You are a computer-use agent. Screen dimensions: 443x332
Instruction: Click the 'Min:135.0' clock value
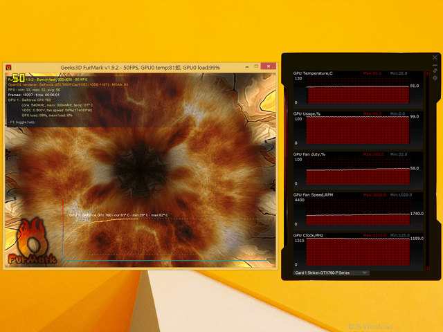[400, 235]
